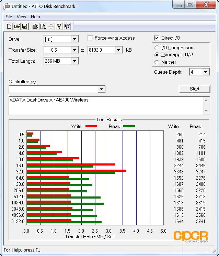Image resolution: width=219 pixels, height=256 pixels.
Task: Click the red Write legend swatch
Action: click(91, 126)
